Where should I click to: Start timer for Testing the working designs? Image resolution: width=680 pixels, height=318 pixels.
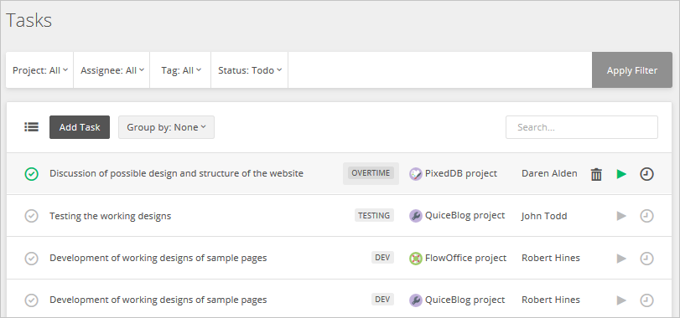(621, 216)
